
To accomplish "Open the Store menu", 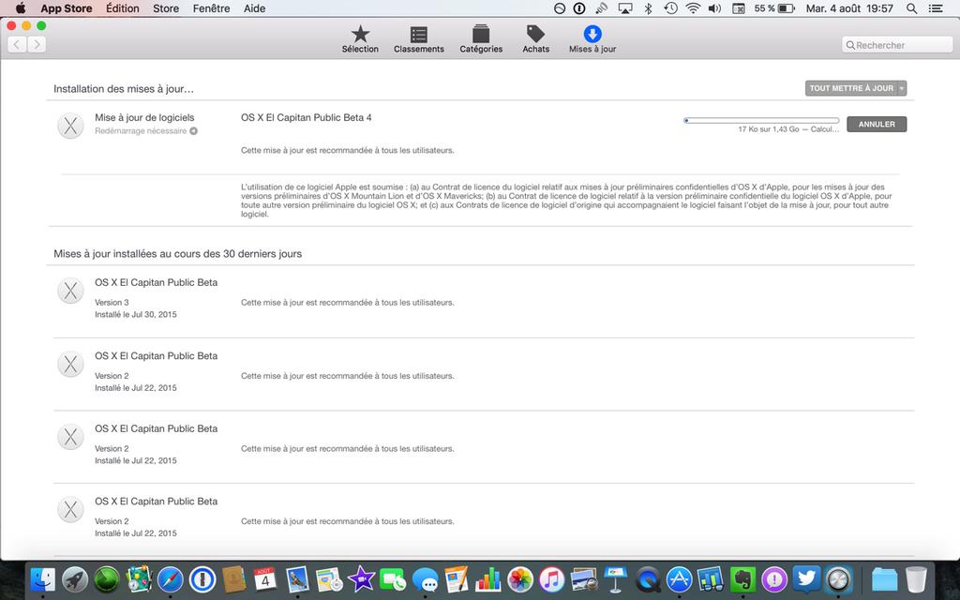I will coord(166,7).
